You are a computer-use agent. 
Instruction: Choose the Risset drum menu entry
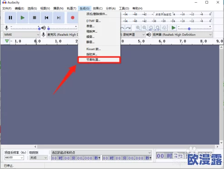[x=99, y=49]
